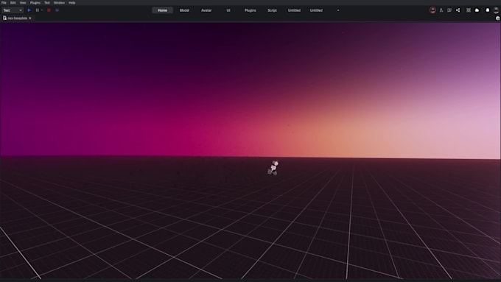Click the person icon beside collaborator avatar
This screenshot has width=501, height=282.
(x=441, y=10)
